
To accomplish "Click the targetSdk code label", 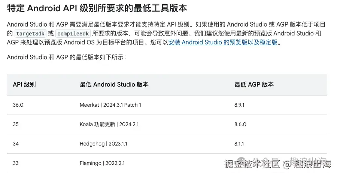I will [x=30, y=34].
